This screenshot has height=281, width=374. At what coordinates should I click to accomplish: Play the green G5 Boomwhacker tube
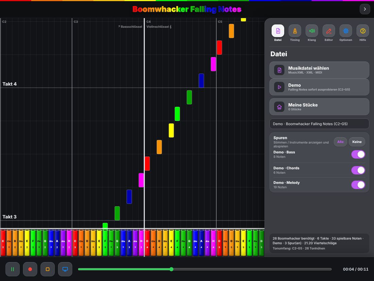261,243
